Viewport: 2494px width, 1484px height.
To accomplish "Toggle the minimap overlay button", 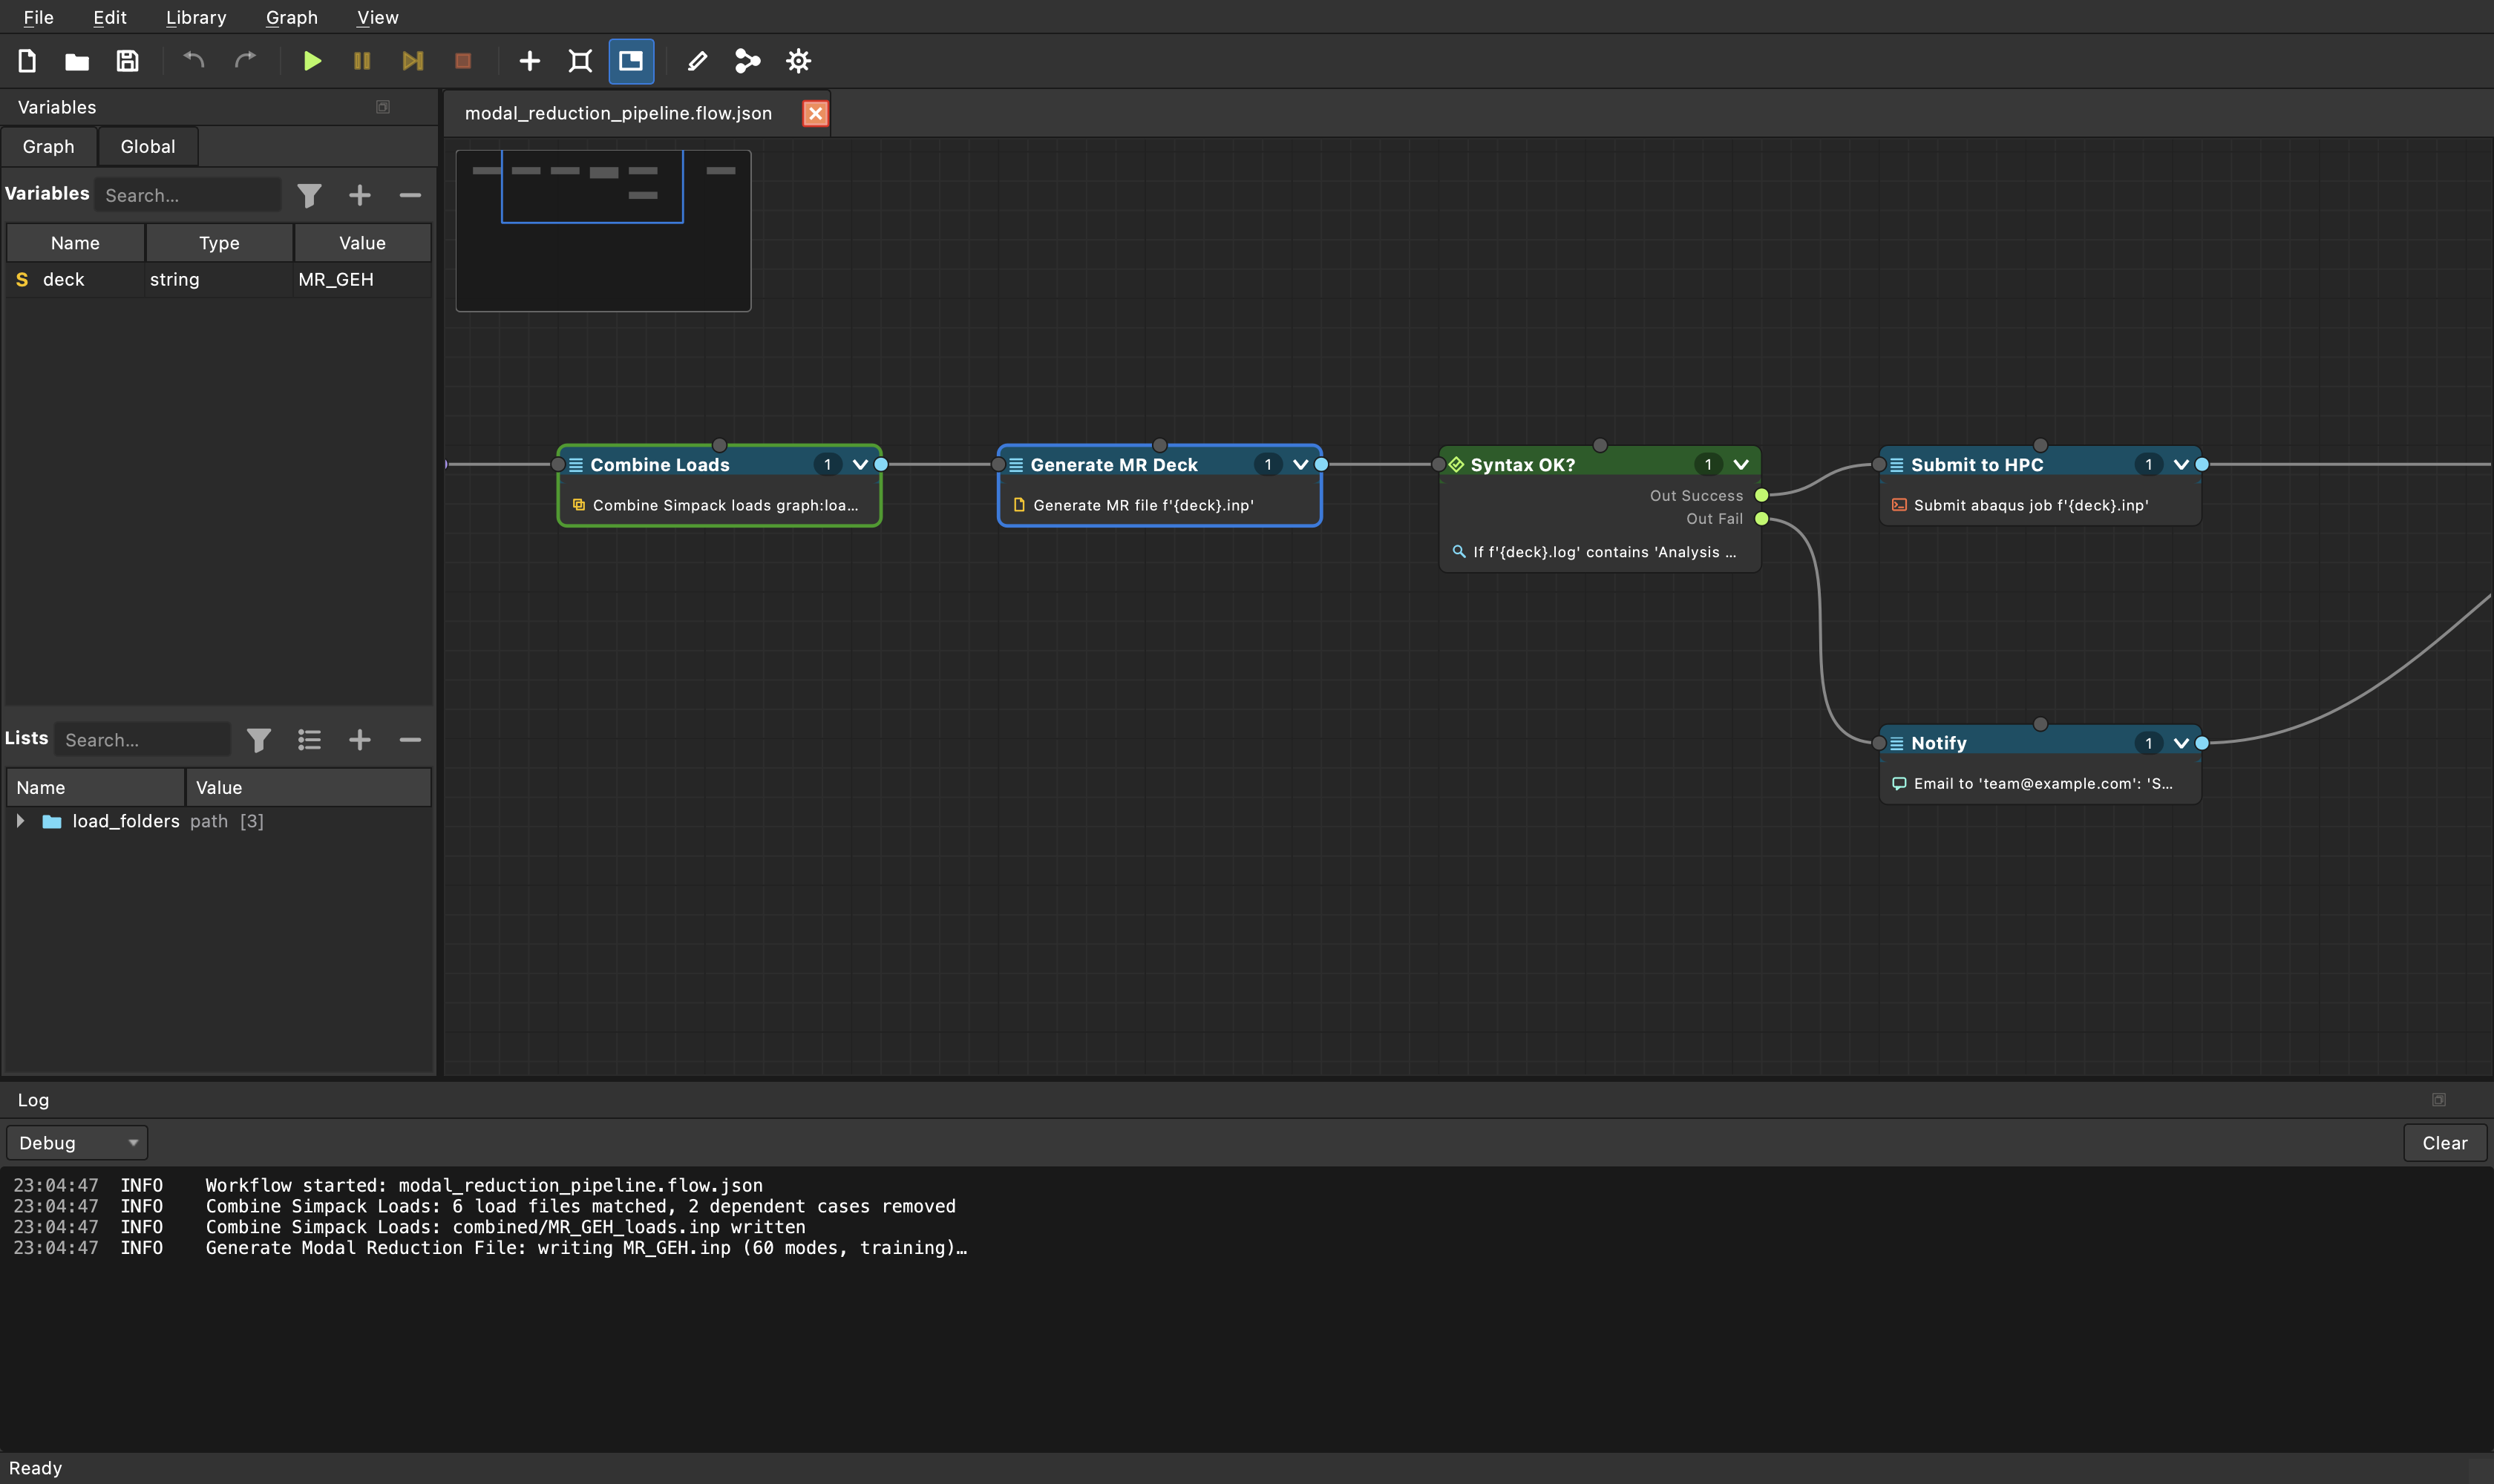I will click(x=631, y=61).
